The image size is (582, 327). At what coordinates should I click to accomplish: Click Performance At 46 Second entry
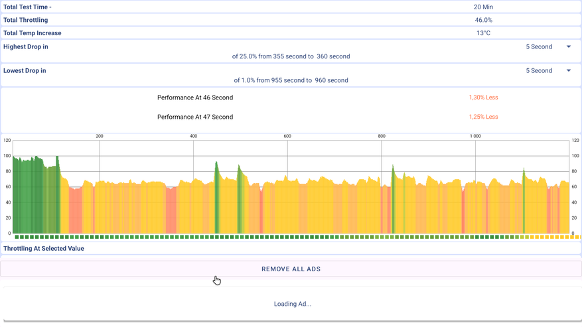click(x=195, y=98)
